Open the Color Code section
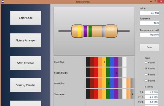The height and width of the screenshot is (106, 164). [26, 18]
